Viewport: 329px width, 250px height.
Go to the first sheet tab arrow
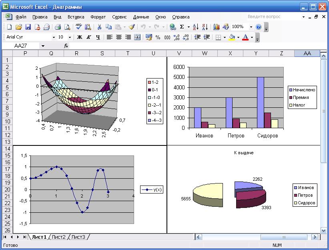pyautogui.click(x=5, y=237)
